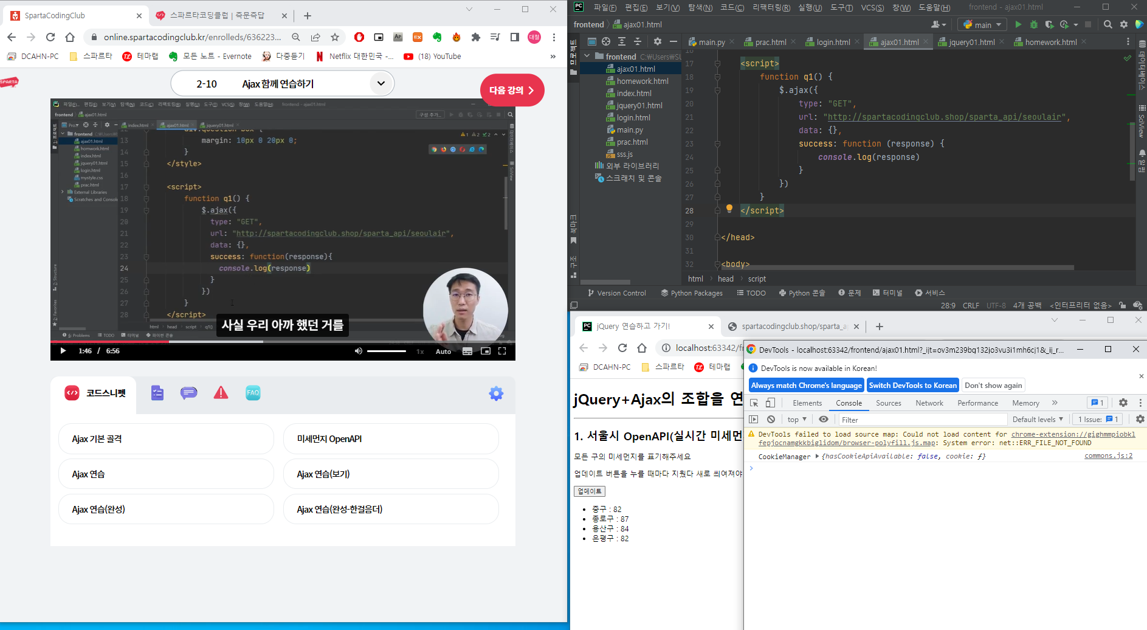Start the debug bug icon in PyCharm

[1034, 24]
